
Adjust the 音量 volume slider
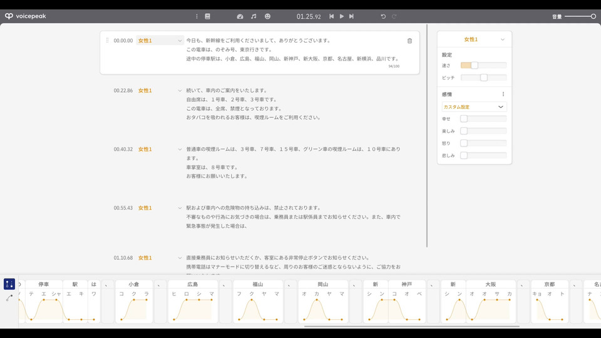tap(580, 16)
